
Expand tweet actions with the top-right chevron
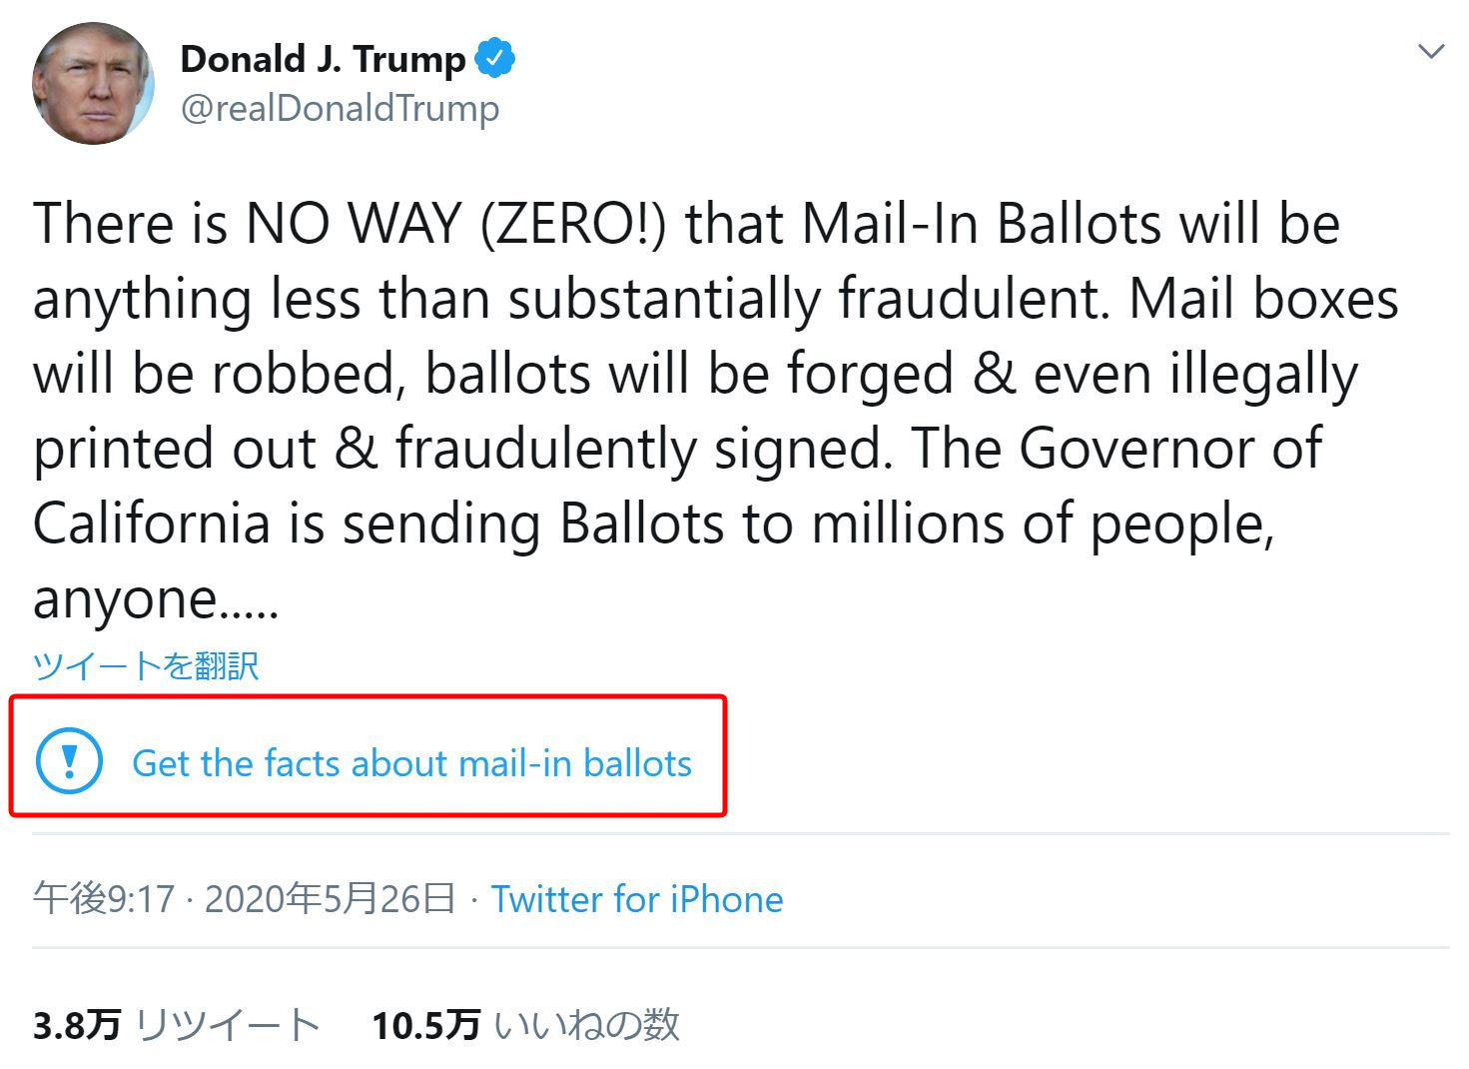point(1430,50)
